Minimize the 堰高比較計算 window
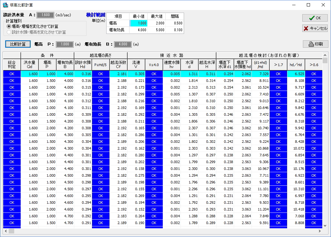The height and width of the screenshot is (237, 331). coord(294,5)
